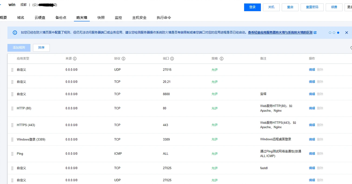Screen dimensions: 352x184
Task: Click drag handle for HTTP (80) row
Action: click(12, 108)
